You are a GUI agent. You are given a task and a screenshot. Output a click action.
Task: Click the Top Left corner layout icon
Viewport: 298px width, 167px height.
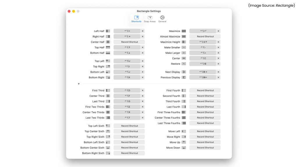108,61
